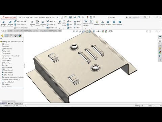The width and height of the screenshot is (162, 122).
Task: Open the FeatureManager design tree tab
Action: coord(2,36)
